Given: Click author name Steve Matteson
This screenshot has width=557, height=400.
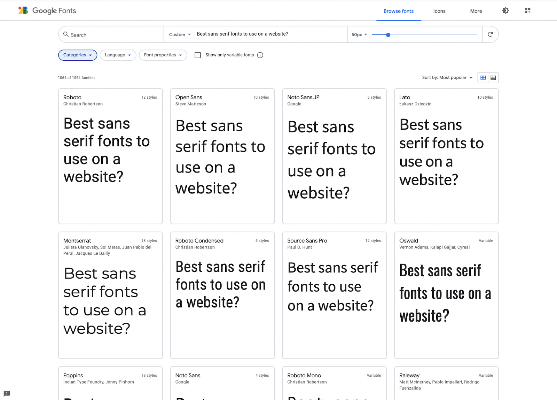Looking at the screenshot, I should 191,104.
